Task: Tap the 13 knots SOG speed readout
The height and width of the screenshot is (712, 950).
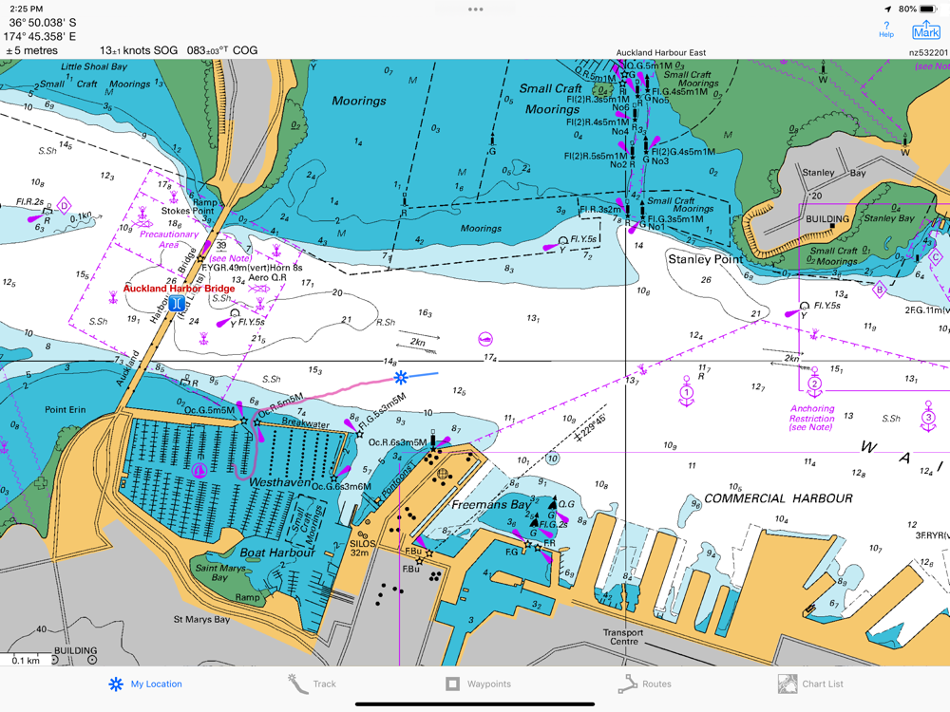Action: [x=139, y=50]
